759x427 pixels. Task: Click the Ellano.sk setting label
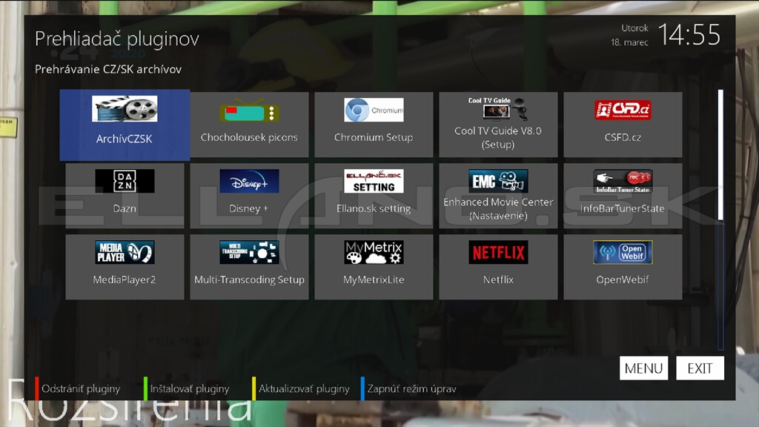[374, 208]
